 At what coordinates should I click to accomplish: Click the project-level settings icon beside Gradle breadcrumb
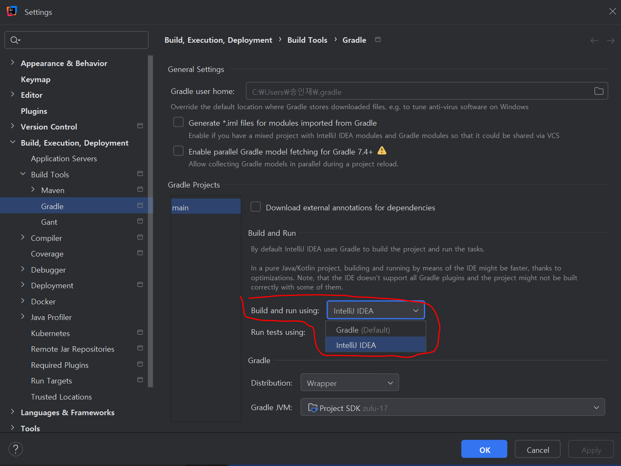click(x=378, y=39)
